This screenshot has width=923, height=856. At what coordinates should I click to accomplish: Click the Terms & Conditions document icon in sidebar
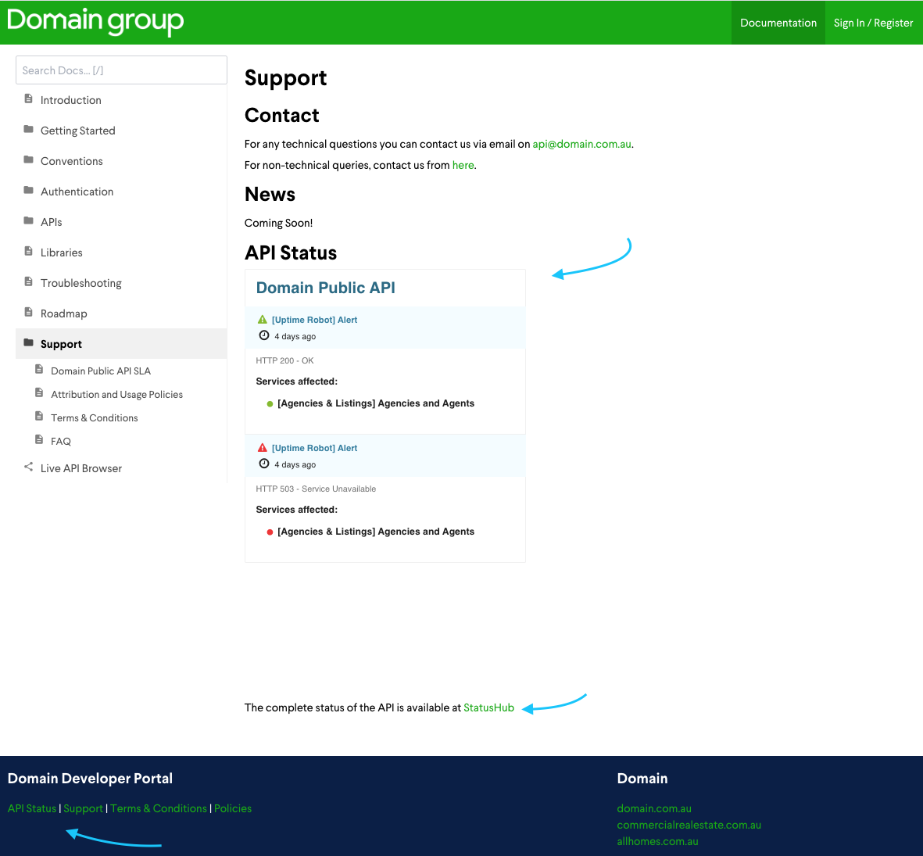coord(39,416)
